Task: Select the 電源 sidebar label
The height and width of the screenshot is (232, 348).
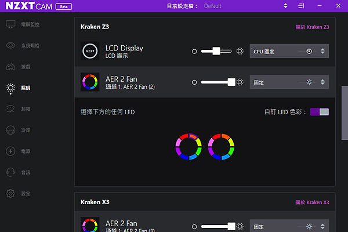Action: click(x=26, y=151)
